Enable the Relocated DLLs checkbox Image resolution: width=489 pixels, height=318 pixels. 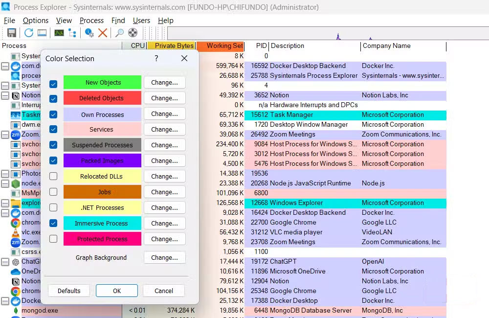coord(53,177)
